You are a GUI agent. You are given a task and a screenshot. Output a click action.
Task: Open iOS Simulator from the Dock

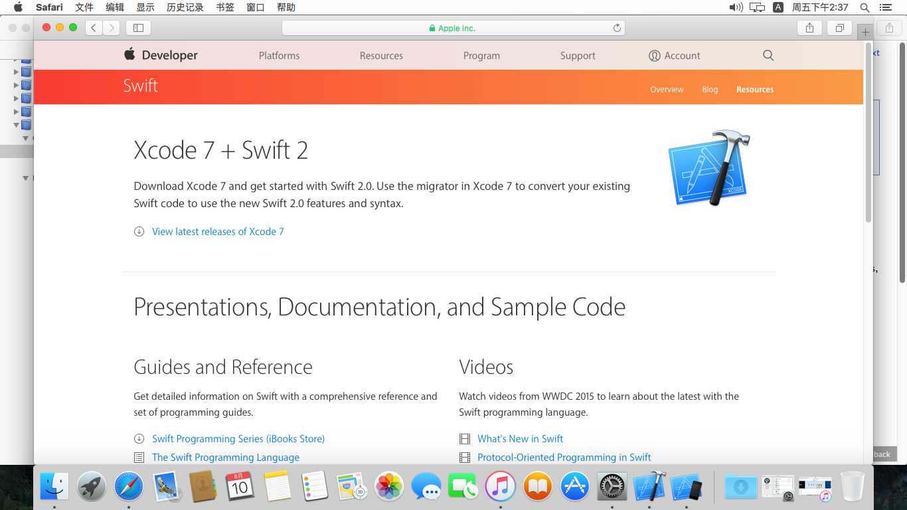687,487
